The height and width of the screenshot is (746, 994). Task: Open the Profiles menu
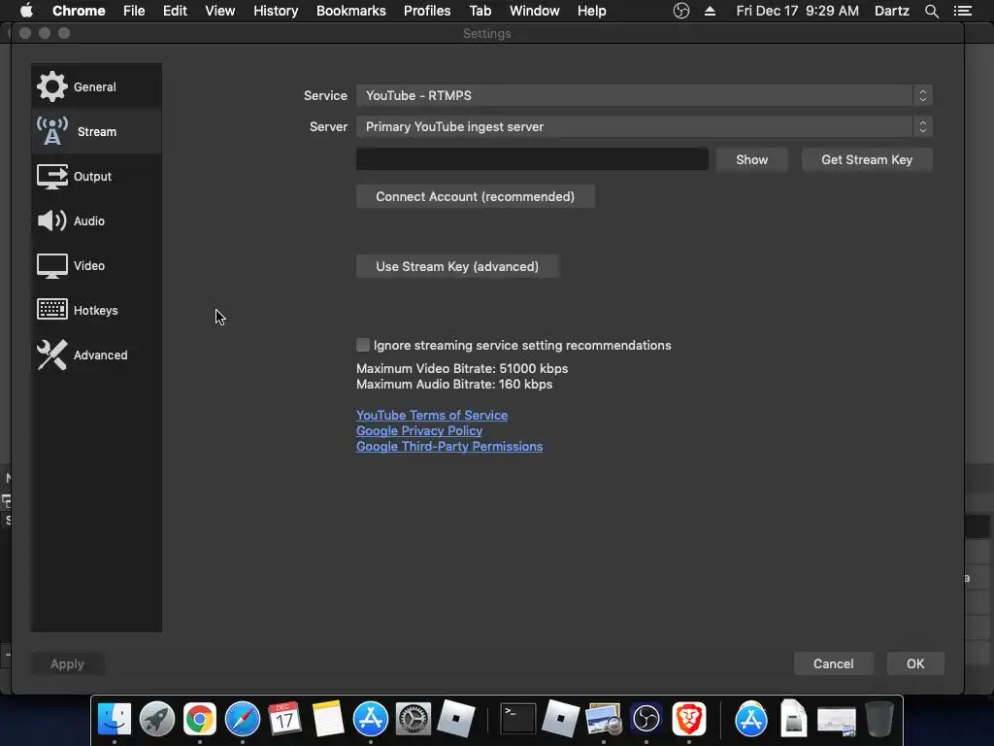[x=427, y=11]
